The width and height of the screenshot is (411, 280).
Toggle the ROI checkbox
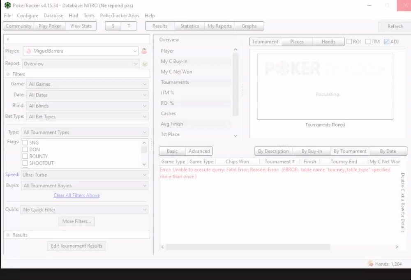pos(349,41)
